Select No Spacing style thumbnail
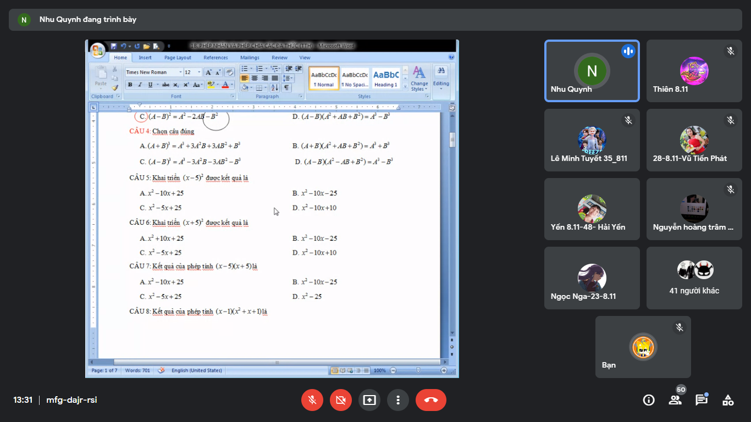 point(355,78)
